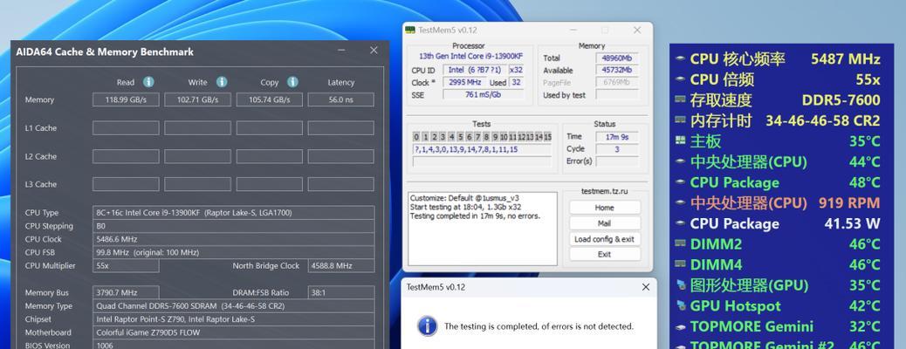Click the DDR5-7600 value in sensor panel

click(841, 100)
